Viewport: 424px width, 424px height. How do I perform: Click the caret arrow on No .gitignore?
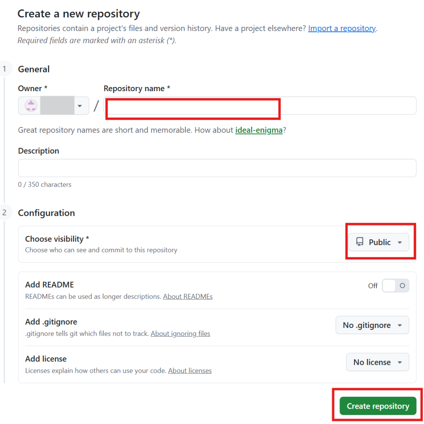coord(400,325)
